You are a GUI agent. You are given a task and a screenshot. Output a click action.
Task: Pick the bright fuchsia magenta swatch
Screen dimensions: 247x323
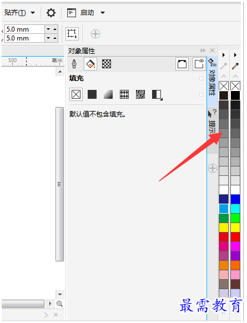(x=235, y=246)
